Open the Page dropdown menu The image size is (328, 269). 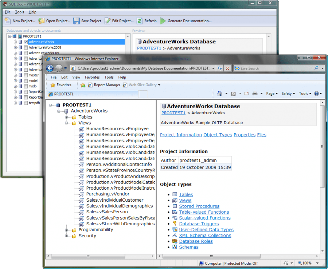[x=272, y=94]
